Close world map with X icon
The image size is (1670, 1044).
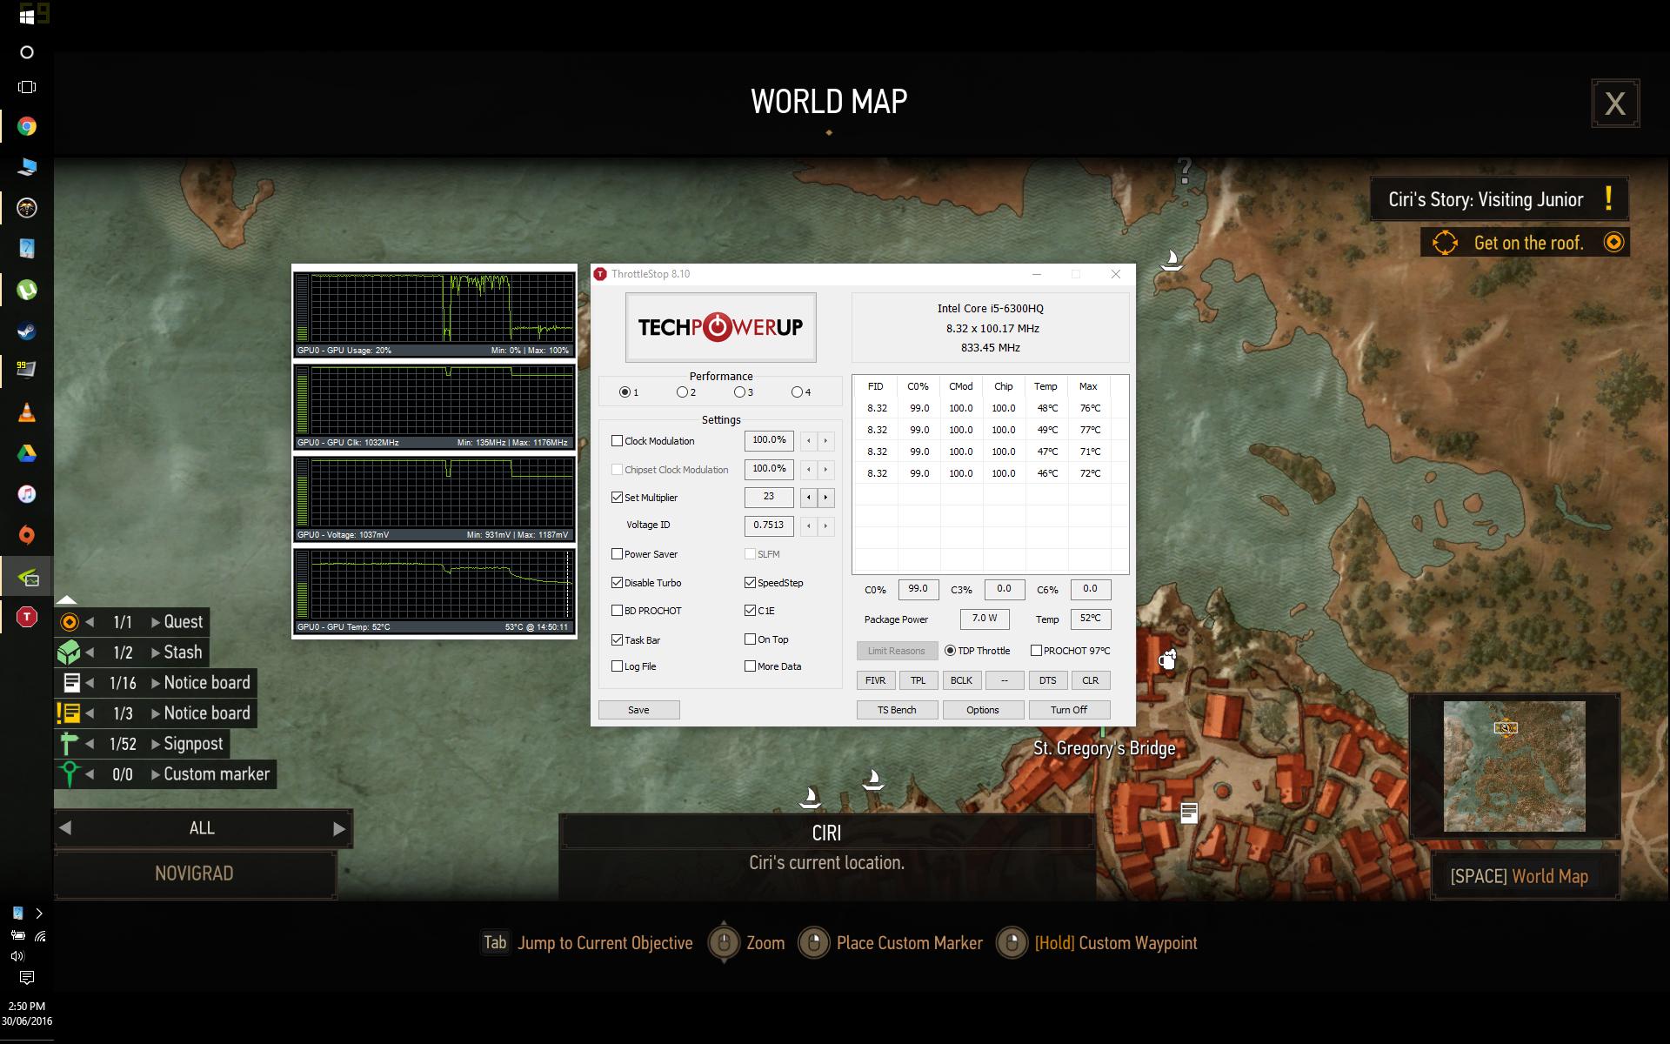click(1615, 104)
